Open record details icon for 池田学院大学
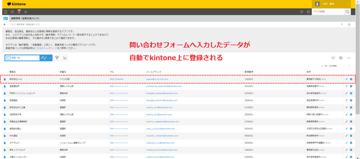Image resolution: width=360 pixels, height=159 pixels. coord(5,114)
